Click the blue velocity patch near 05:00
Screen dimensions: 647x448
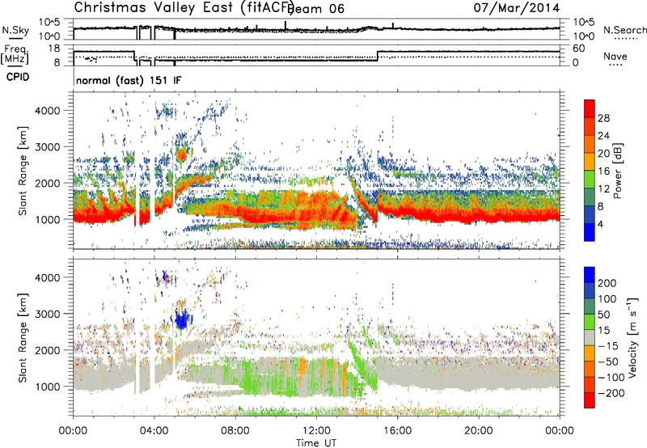(x=182, y=319)
